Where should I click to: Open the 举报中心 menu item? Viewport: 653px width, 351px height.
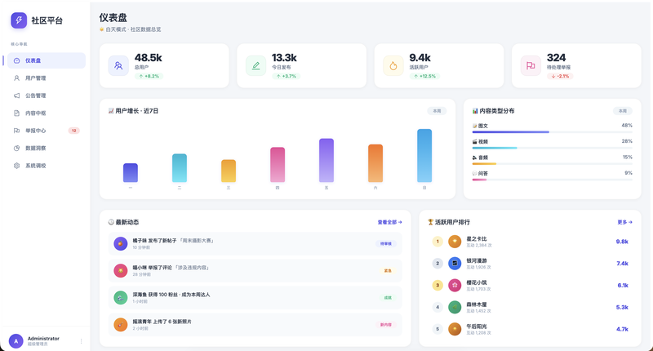pos(47,131)
